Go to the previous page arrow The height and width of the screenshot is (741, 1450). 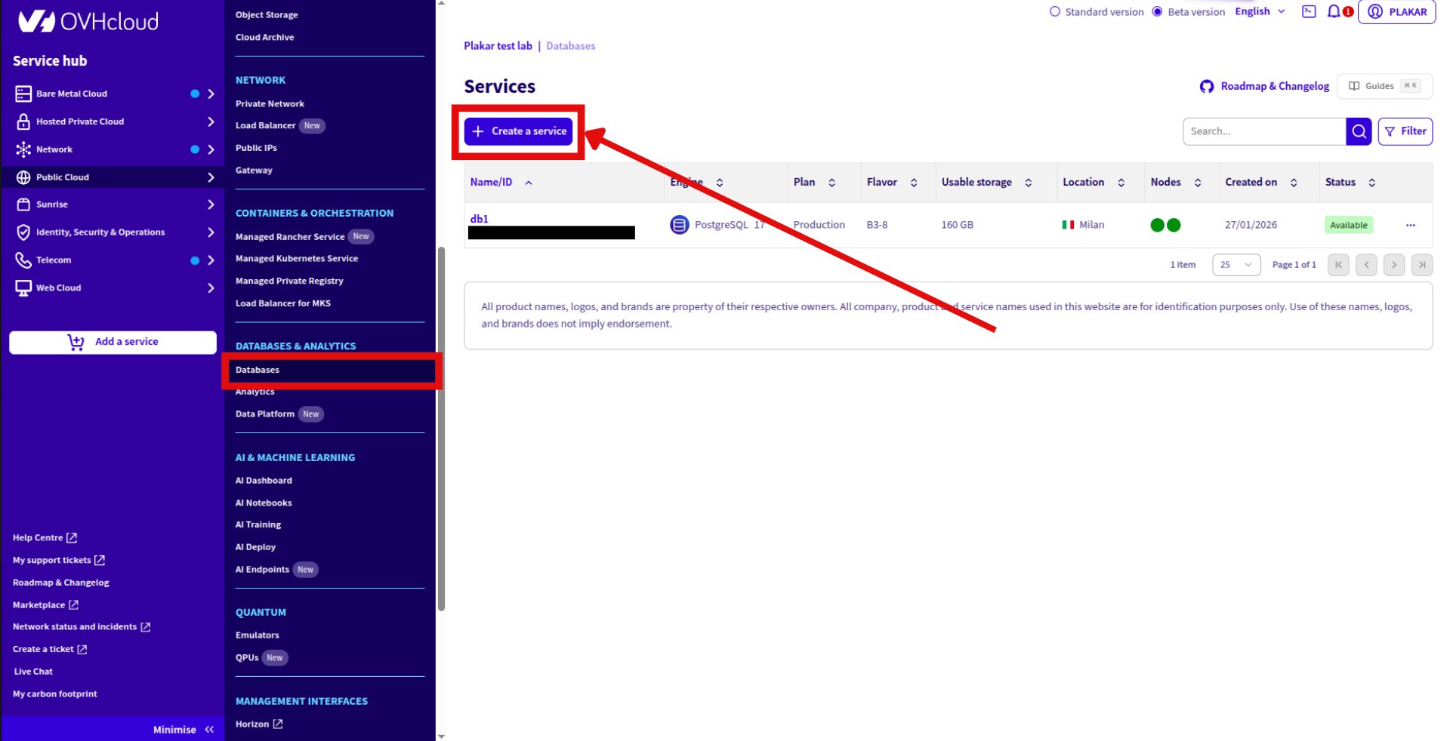tap(1366, 265)
